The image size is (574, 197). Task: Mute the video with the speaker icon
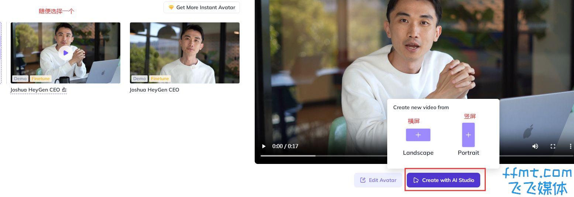[535, 146]
